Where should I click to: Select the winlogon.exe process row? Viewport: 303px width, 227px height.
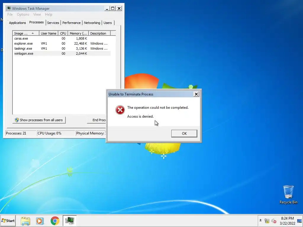click(62, 53)
